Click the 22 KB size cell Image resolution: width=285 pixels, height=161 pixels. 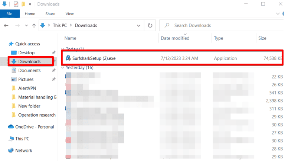click(277, 77)
